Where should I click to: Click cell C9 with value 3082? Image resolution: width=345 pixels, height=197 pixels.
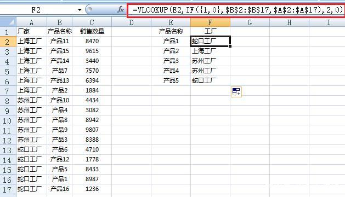(x=92, y=110)
